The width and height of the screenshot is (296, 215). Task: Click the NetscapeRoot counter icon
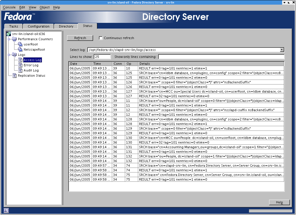(x=20, y=49)
